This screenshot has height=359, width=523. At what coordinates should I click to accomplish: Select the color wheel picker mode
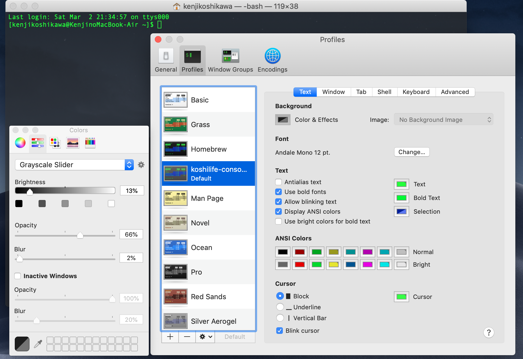(x=20, y=143)
